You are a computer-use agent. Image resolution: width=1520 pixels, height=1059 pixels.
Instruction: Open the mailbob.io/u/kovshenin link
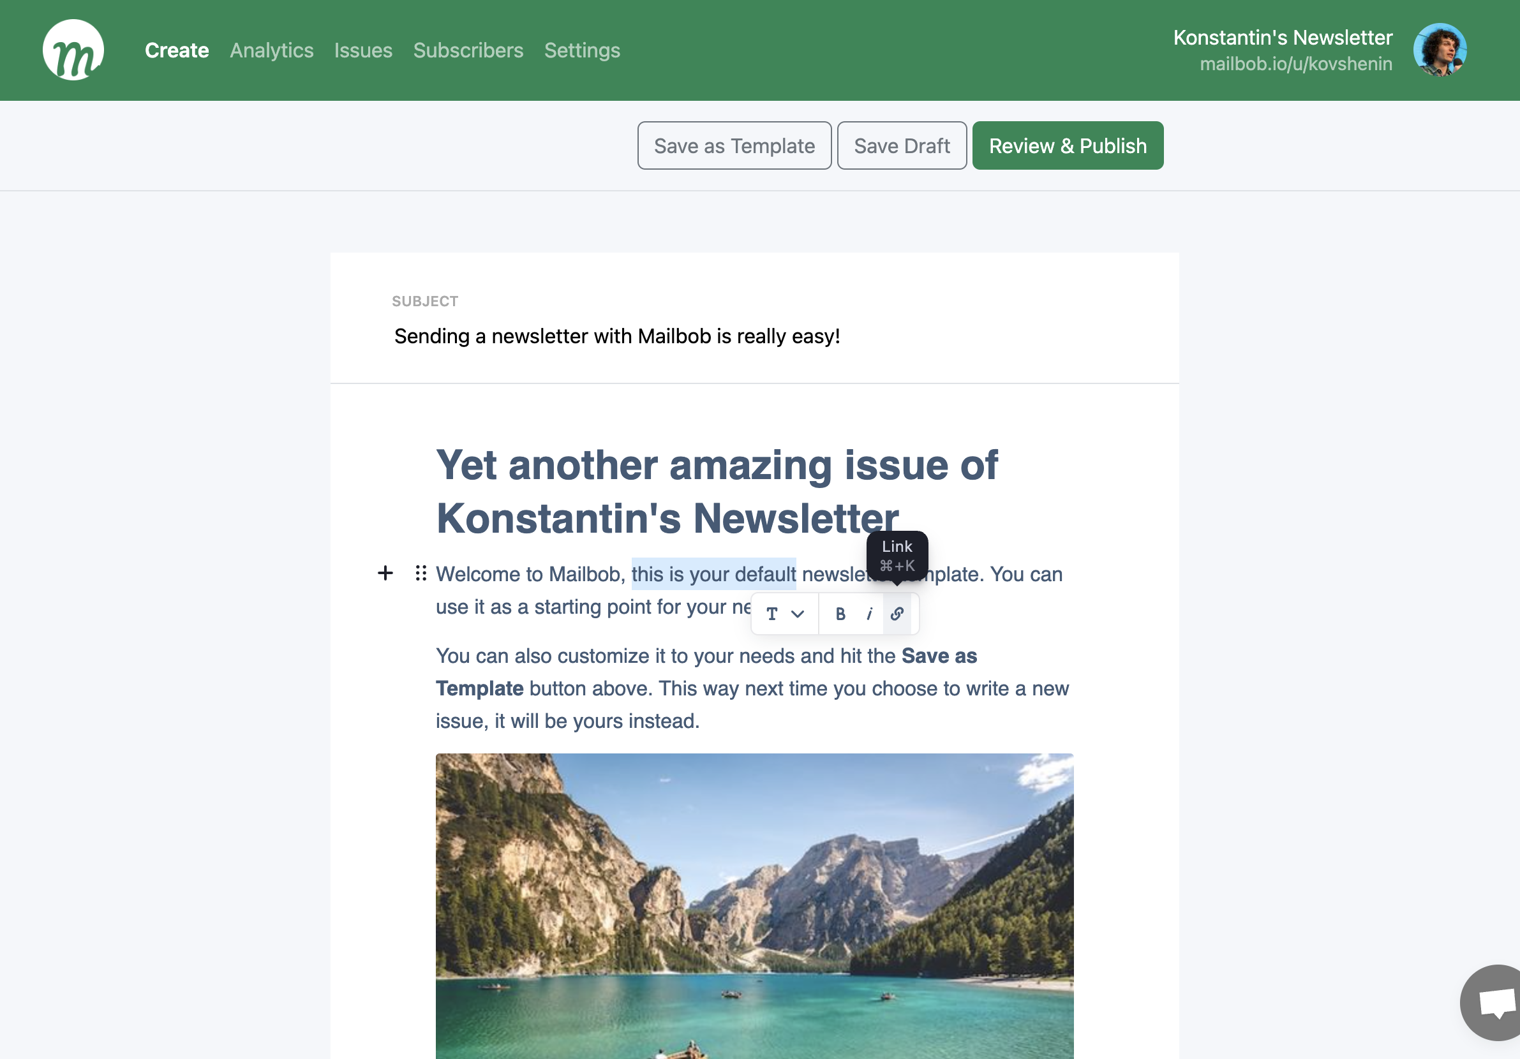click(x=1295, y=64)
